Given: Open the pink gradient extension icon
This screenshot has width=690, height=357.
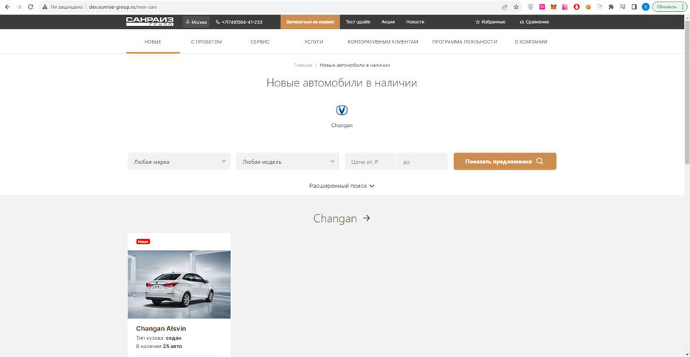Looking at the screenshot, I should click(x=565, y=7).
